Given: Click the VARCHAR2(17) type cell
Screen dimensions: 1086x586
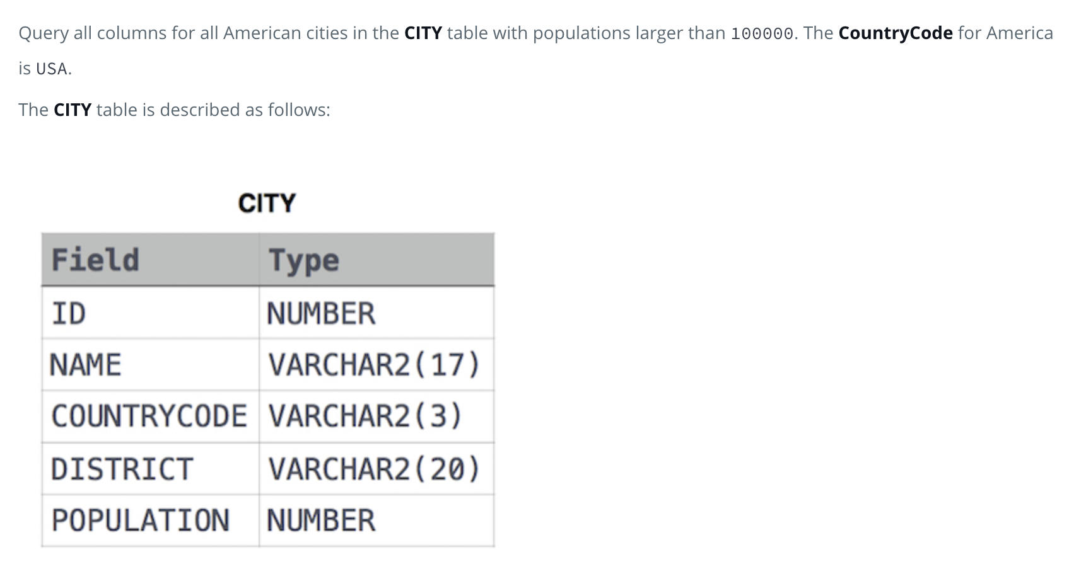Looking at the screenshot, I should coord(374,365).
